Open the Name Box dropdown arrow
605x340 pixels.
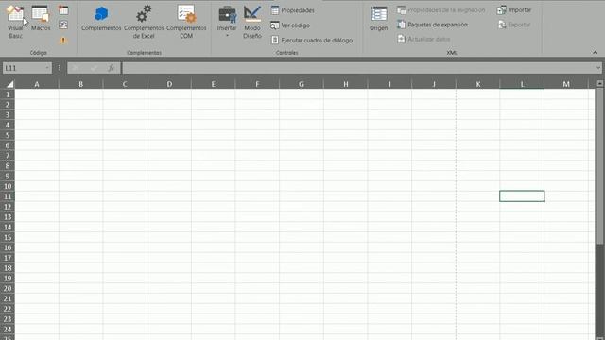point(47,68)
